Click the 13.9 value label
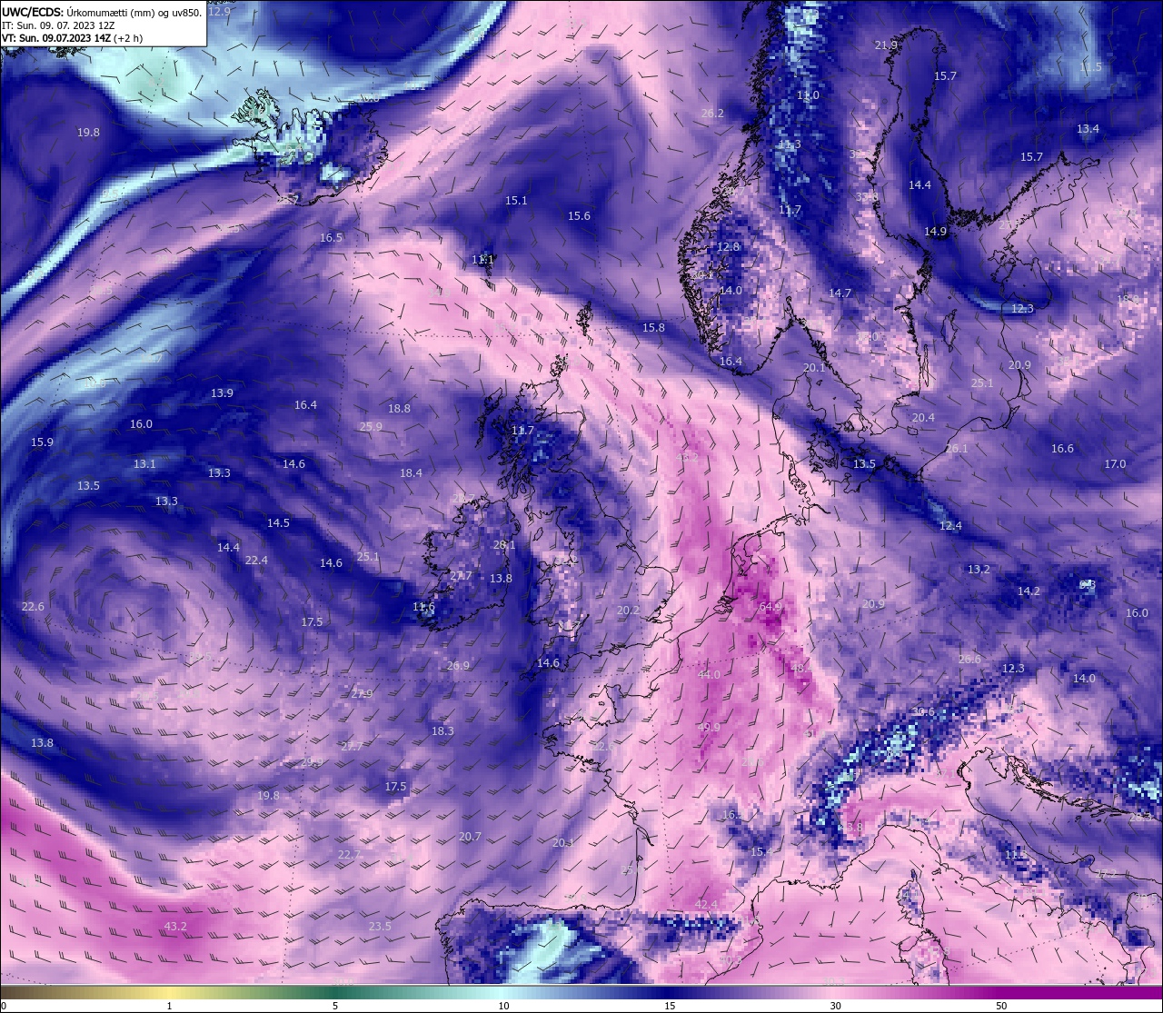 coord(222,393)
